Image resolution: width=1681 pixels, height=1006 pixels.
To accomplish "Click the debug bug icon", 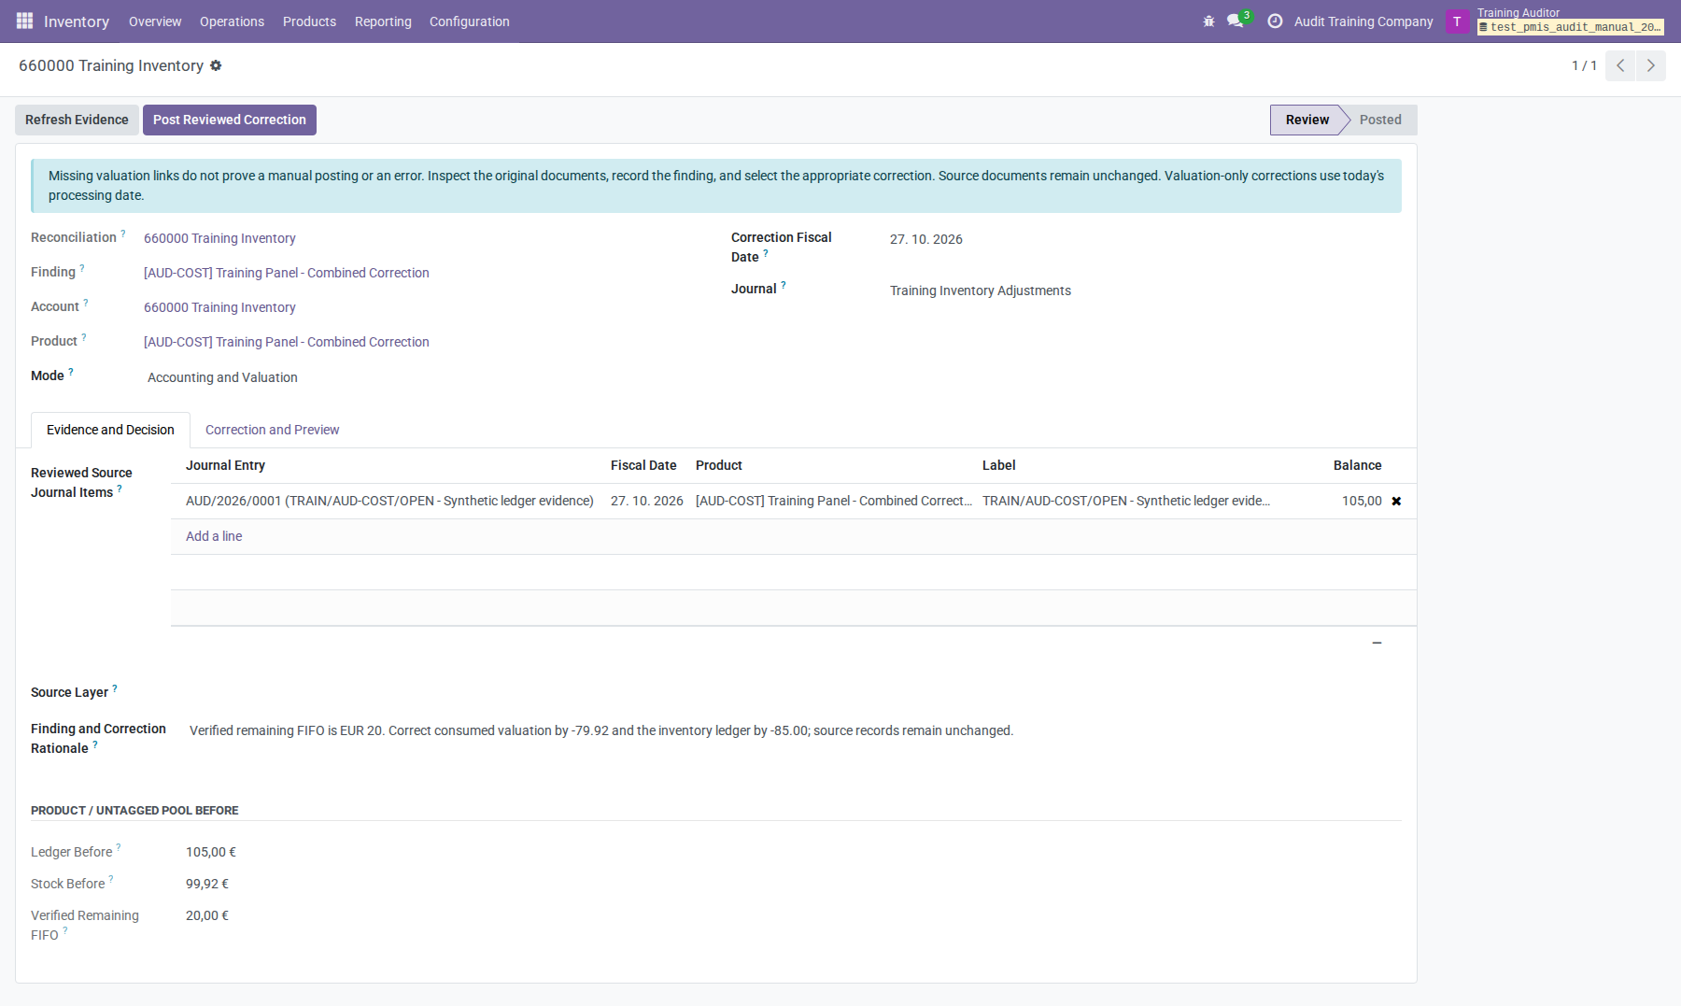I will [1208, 21].
